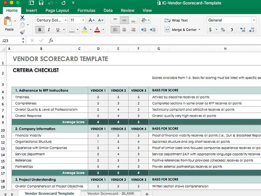This screenshot has height=196, width=261.
Task: Click the Save icon in title bar
Action: pyautogui.click(x=41, y=3)
